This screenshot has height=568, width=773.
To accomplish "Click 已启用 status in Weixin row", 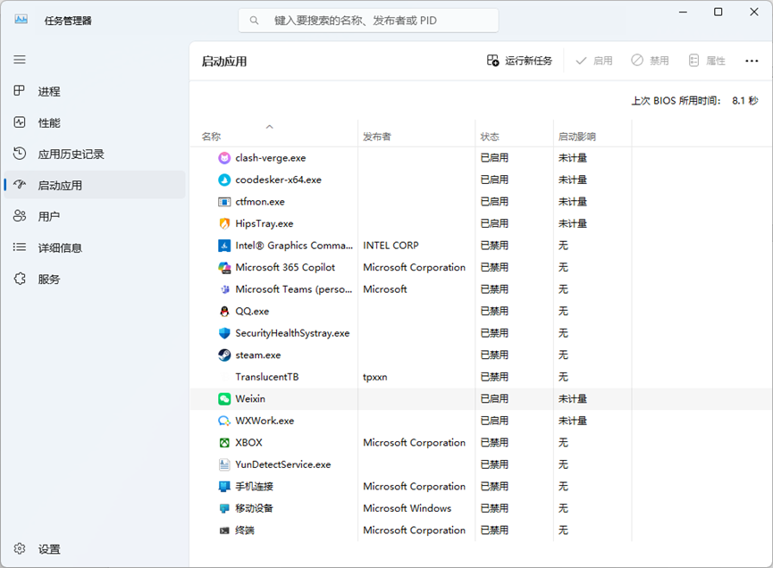I will click(494, 399).
